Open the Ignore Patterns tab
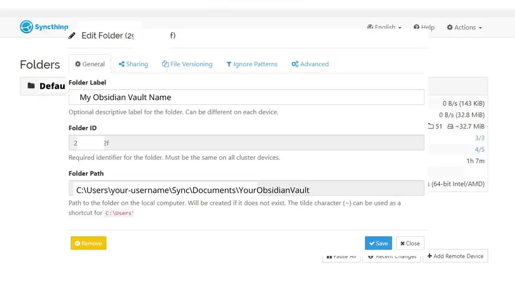The image size is (515, 286). (x=252, y=64)
